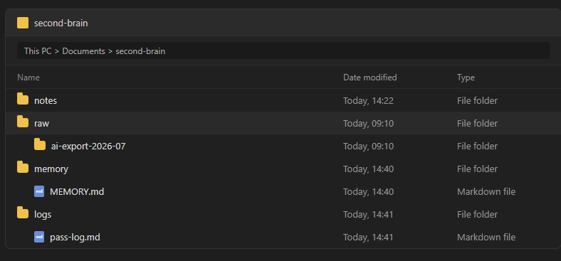Sort by the Date modified column header
The height and width of the screenshot is (261, 561).
(x=370, y=78)
